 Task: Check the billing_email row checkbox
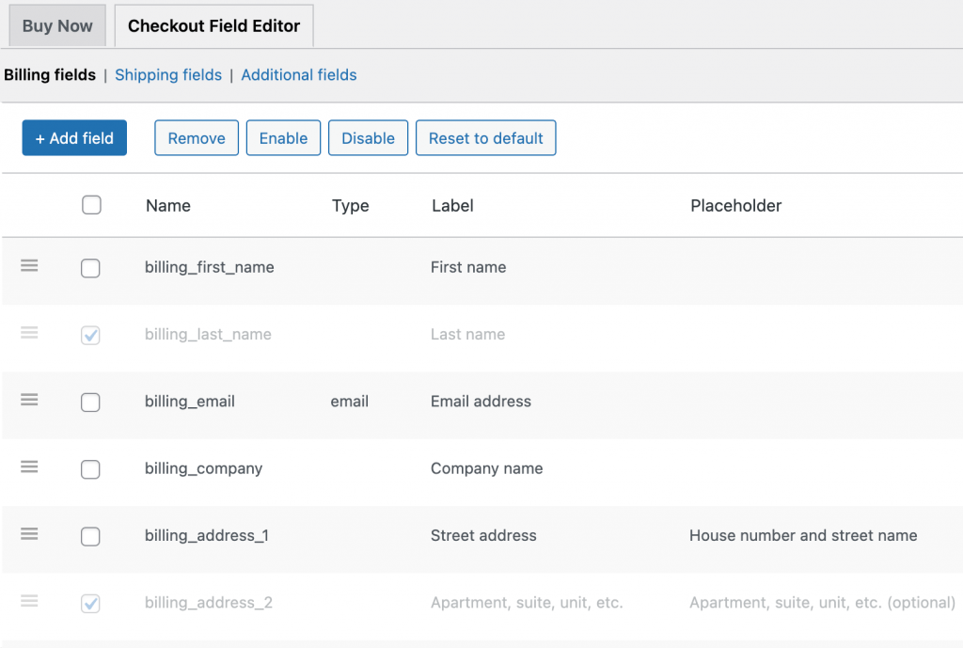coord(90,402)
